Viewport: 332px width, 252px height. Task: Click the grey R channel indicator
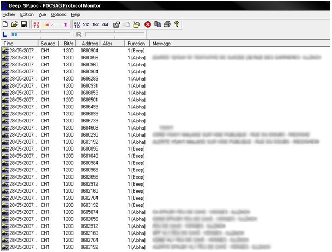pyautogui.click(x=79, y=34)
